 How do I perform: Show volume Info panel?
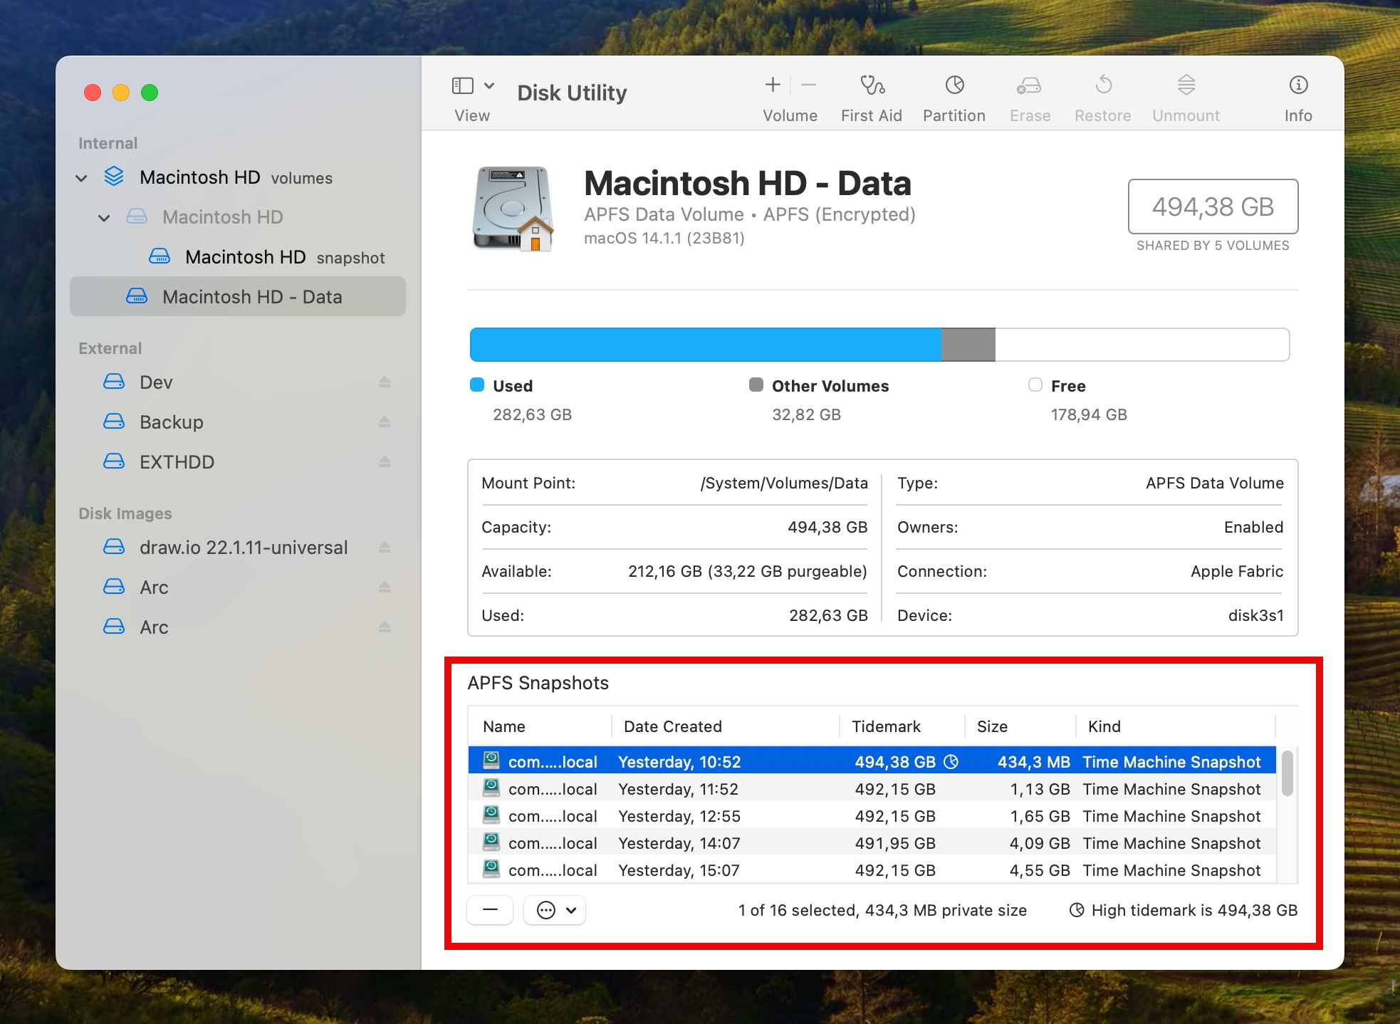(x=1298, y=85)
